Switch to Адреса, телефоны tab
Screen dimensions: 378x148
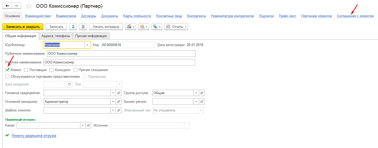point(56,36)
